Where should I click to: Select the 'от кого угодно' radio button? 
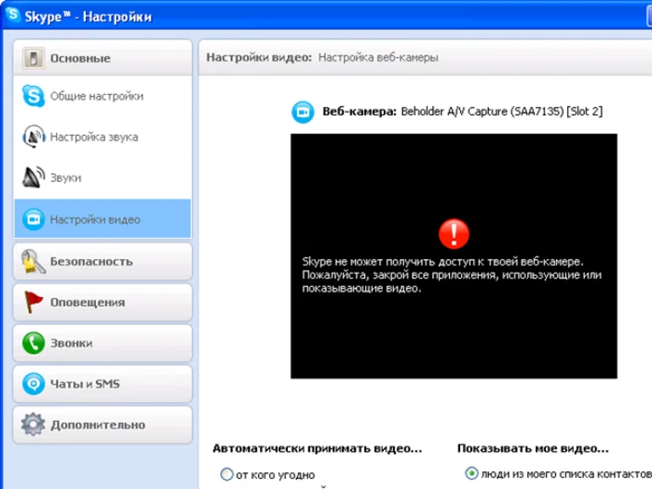[227, 474]
